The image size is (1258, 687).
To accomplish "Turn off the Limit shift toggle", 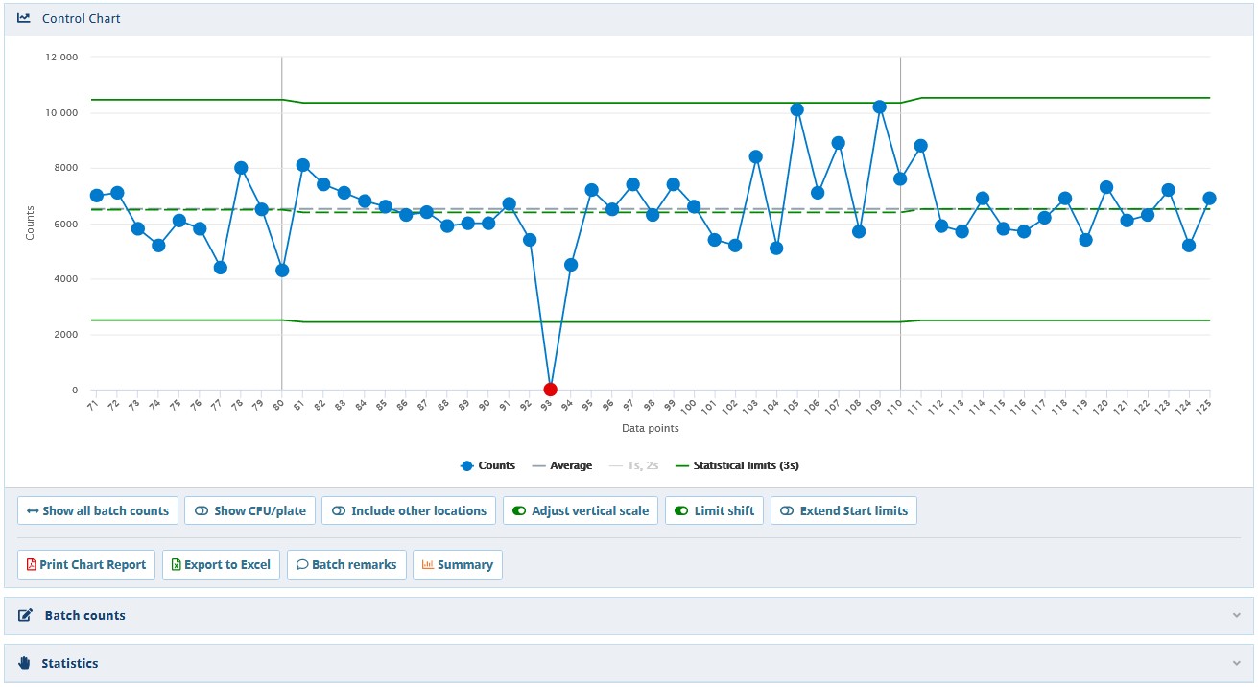I will coord(682,511).
